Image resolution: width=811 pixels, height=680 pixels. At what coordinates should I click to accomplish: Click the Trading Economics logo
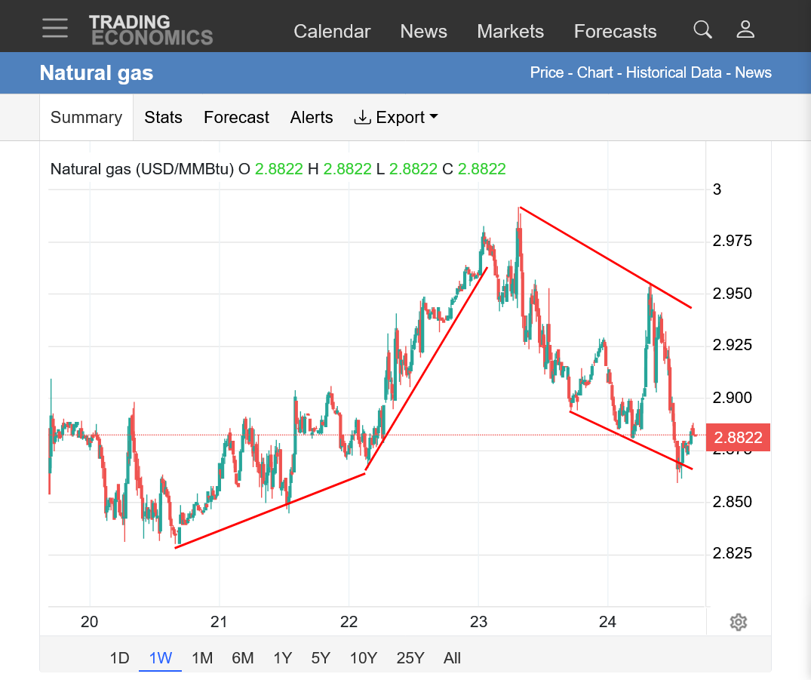coord(151,30)
